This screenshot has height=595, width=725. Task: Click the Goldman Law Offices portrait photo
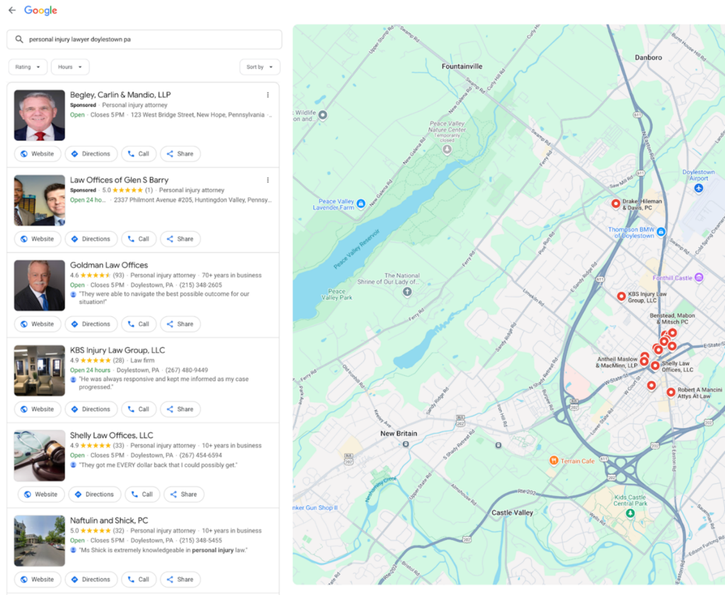coord(40,285)
